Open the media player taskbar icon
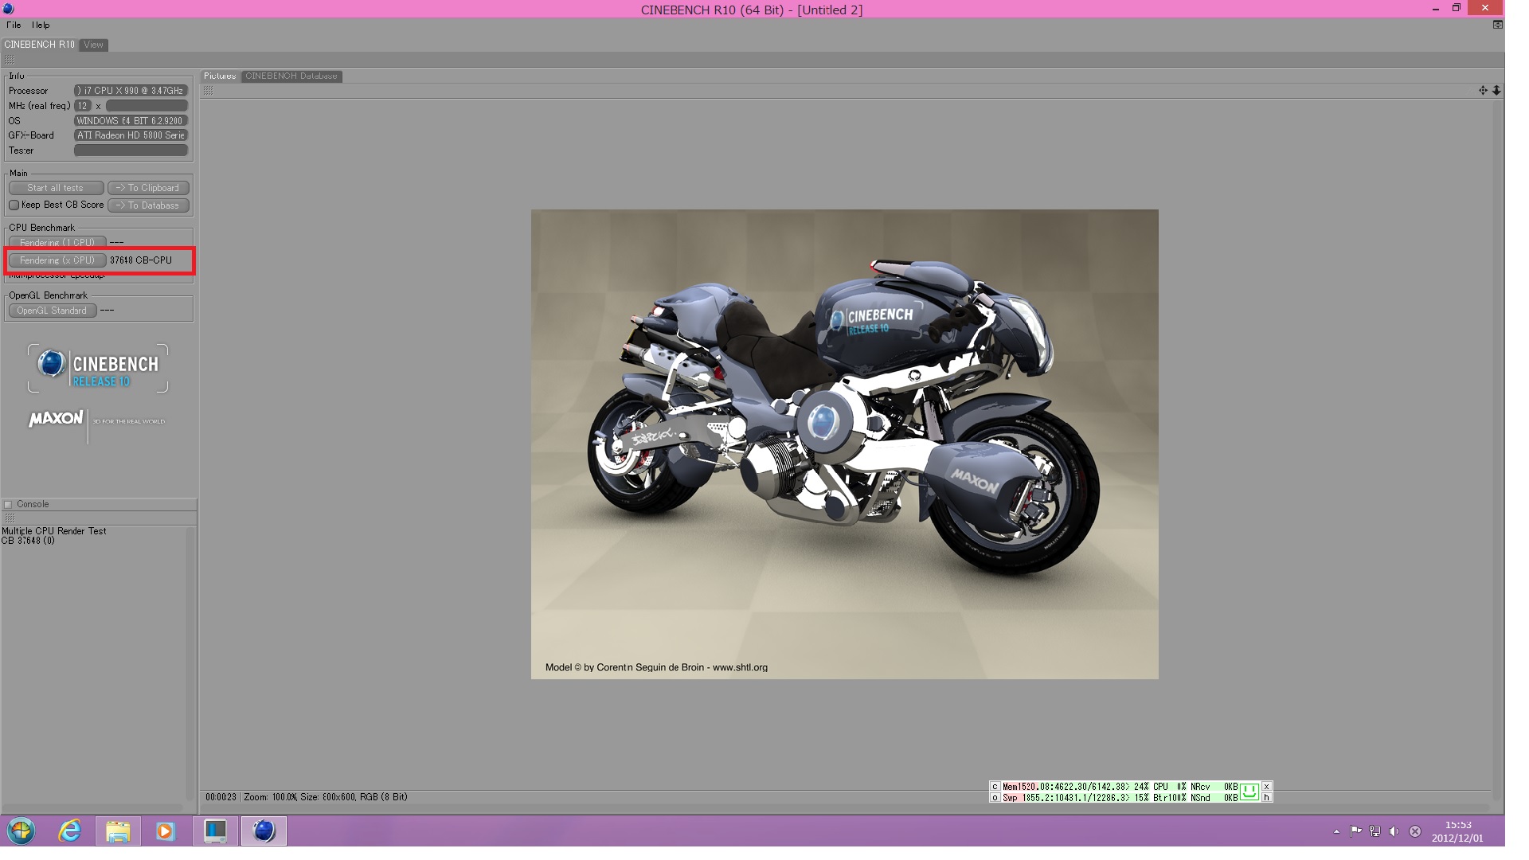 (165, 831)
